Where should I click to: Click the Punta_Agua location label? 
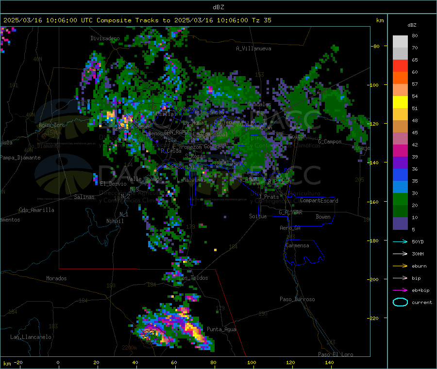pyautogui.click(x=221, y=329)
